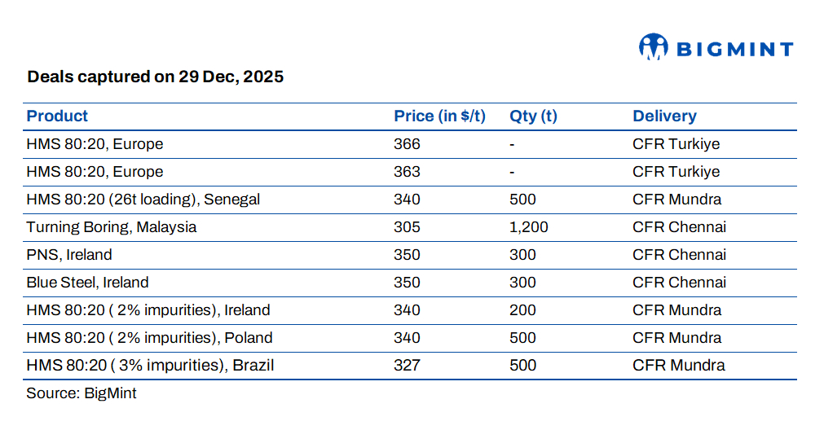Click the Source: BigMint footnote

click(x=82, y=393)
